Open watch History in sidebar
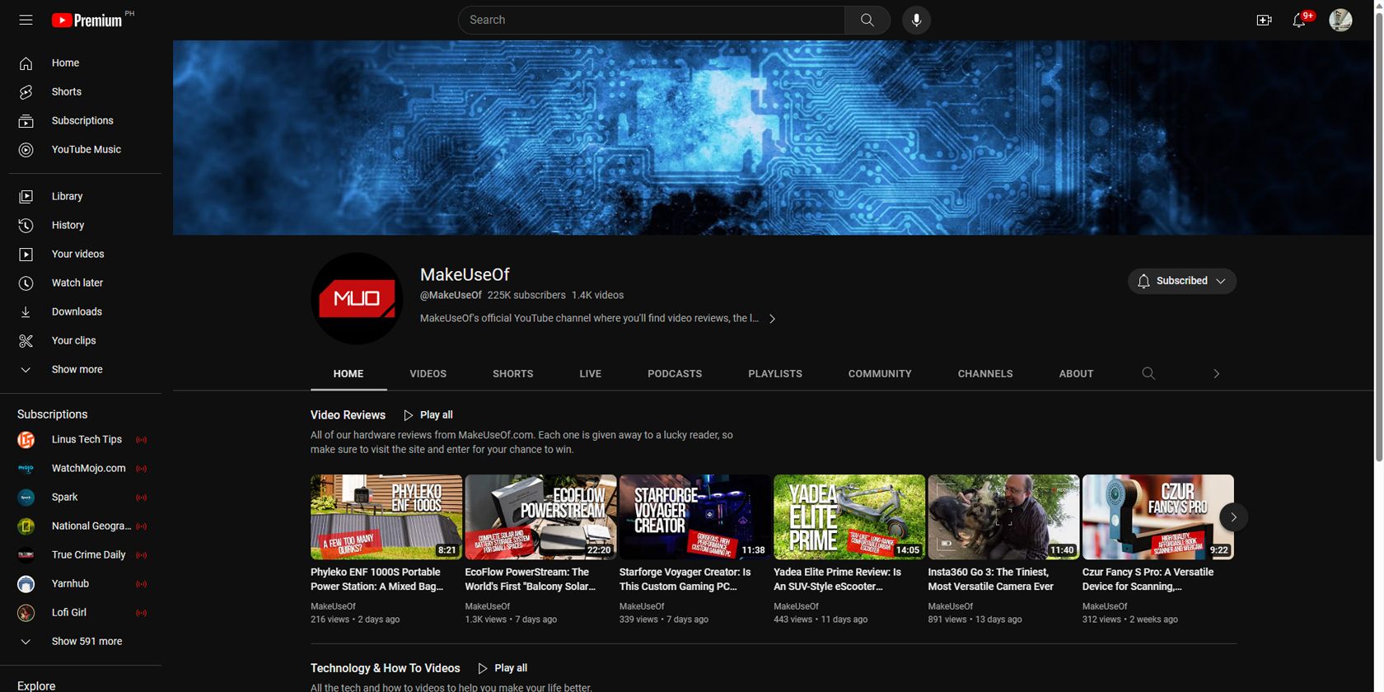1384x692 pixels. [85, 225]
